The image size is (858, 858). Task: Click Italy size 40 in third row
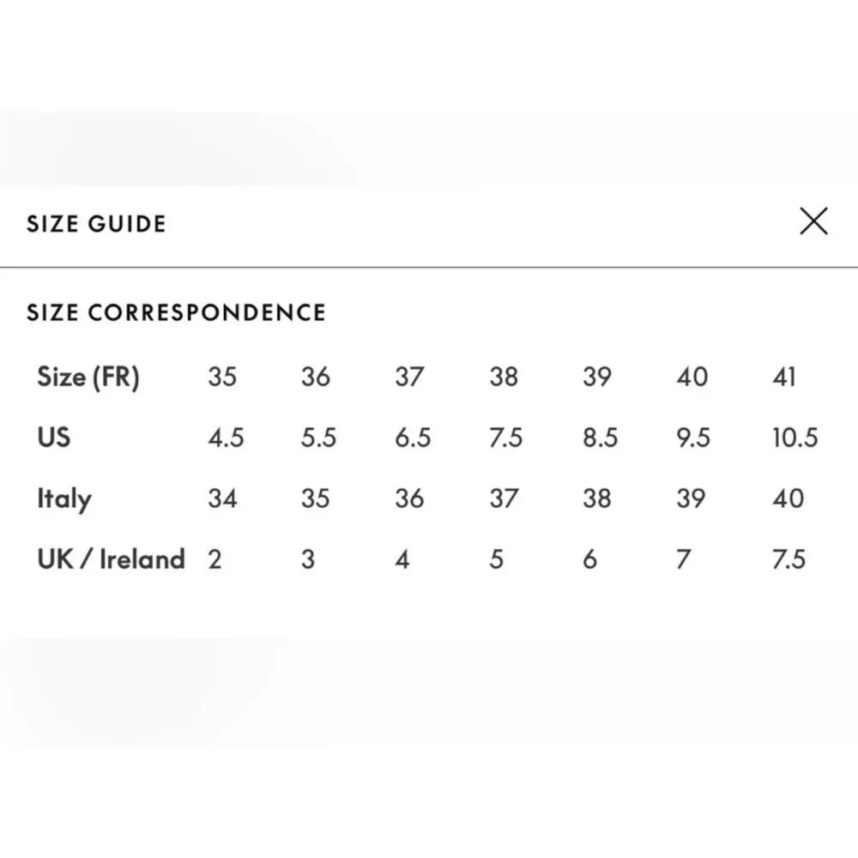pos(788,498)
